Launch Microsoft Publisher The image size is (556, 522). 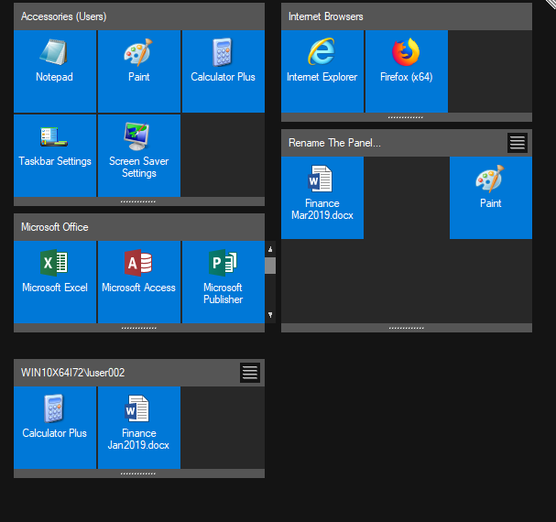(x=223, y=278)
